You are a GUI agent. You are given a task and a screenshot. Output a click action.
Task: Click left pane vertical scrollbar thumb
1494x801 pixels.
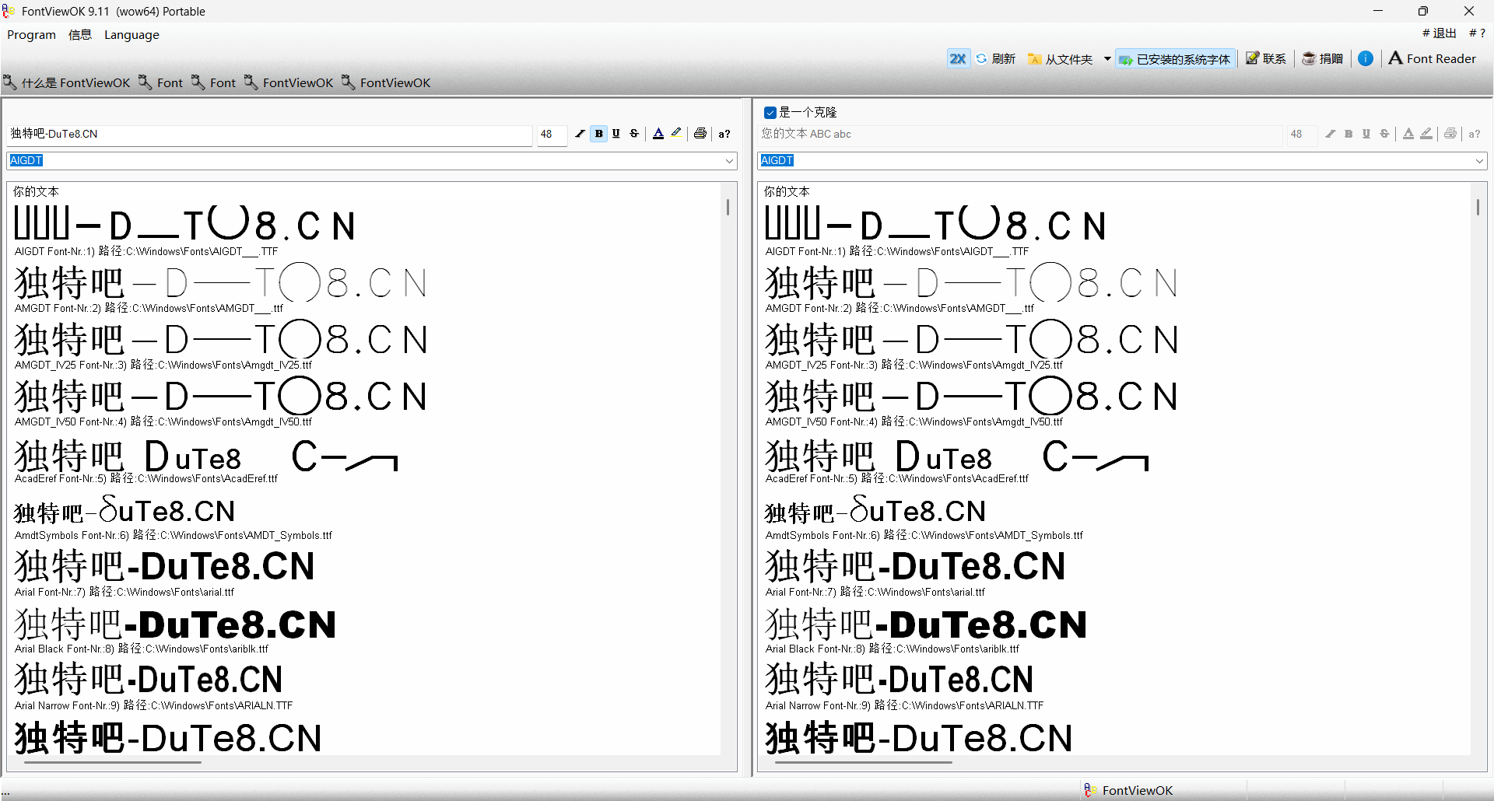[x=728, y=207]
